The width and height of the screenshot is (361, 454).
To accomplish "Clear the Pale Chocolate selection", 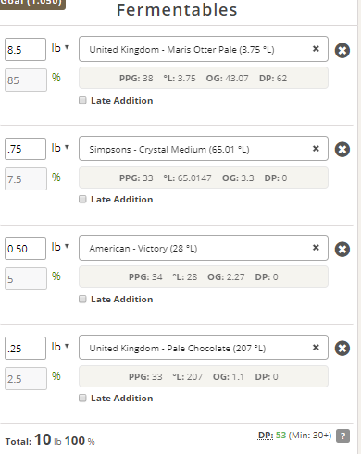I will [x=316, y=348].
